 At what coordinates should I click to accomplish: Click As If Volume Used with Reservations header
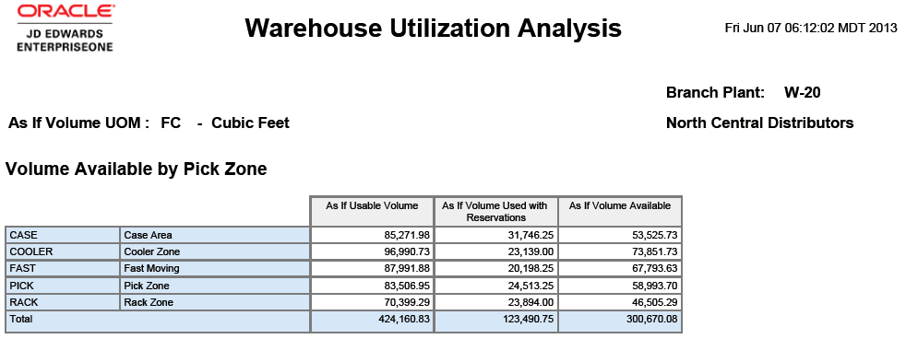click(495, 212)
